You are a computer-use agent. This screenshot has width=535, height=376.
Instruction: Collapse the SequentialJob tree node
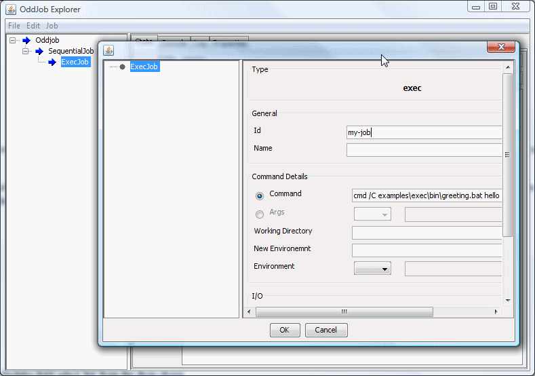click(x=26, y=51)
